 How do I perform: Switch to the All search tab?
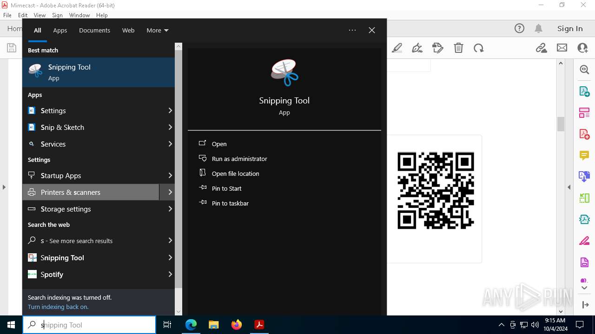(38, 30)
